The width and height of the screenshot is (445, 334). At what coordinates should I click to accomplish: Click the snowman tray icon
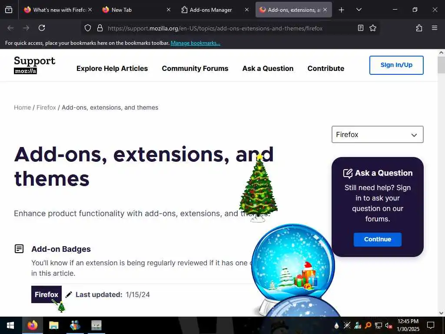click(x=358, y=325)
